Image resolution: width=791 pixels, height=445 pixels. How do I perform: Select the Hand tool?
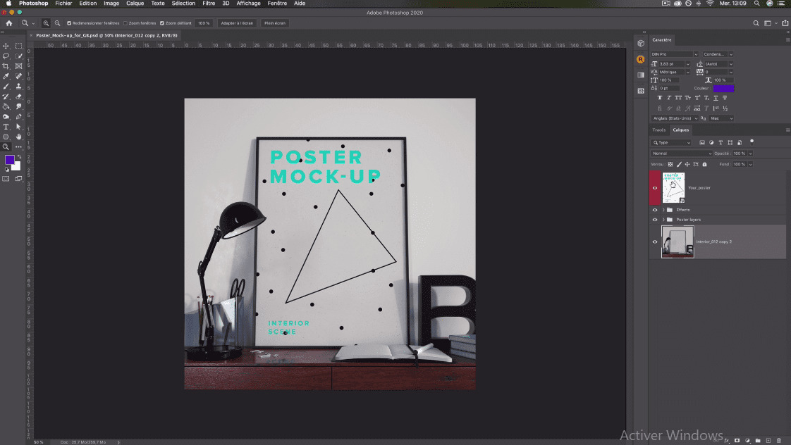pos(18,137)
